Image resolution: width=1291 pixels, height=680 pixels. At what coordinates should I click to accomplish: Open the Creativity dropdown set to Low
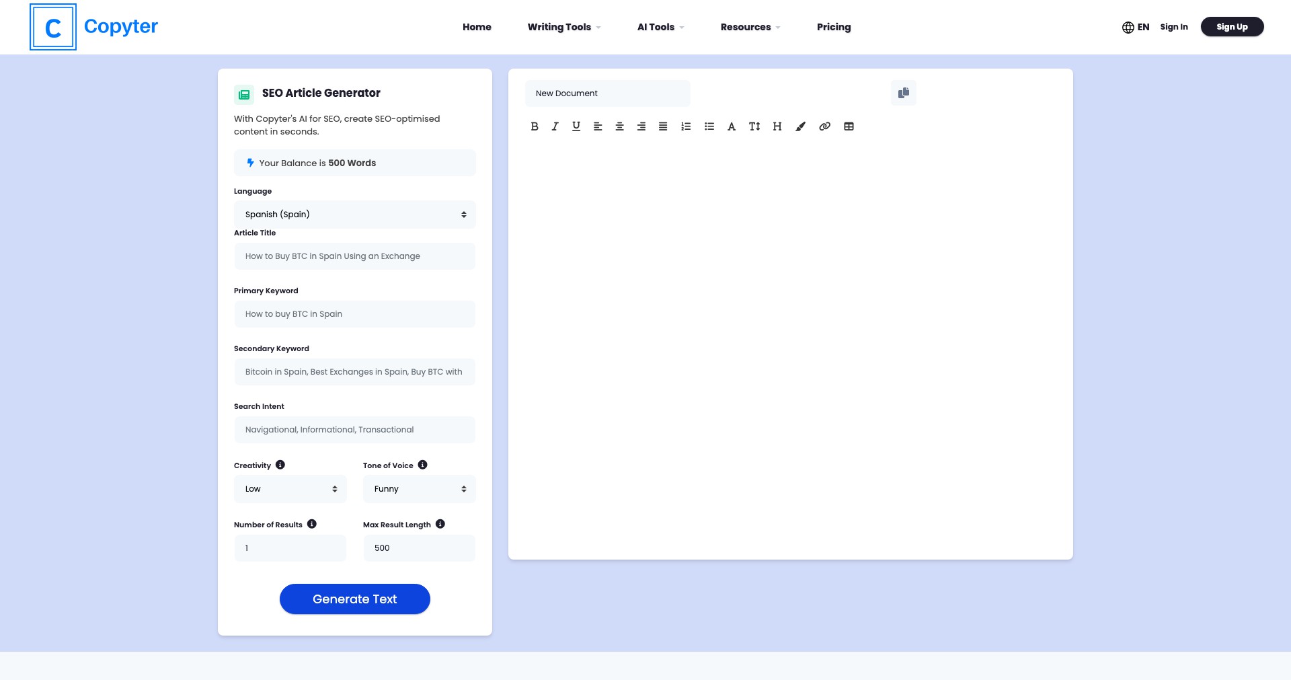click(290, 489)
